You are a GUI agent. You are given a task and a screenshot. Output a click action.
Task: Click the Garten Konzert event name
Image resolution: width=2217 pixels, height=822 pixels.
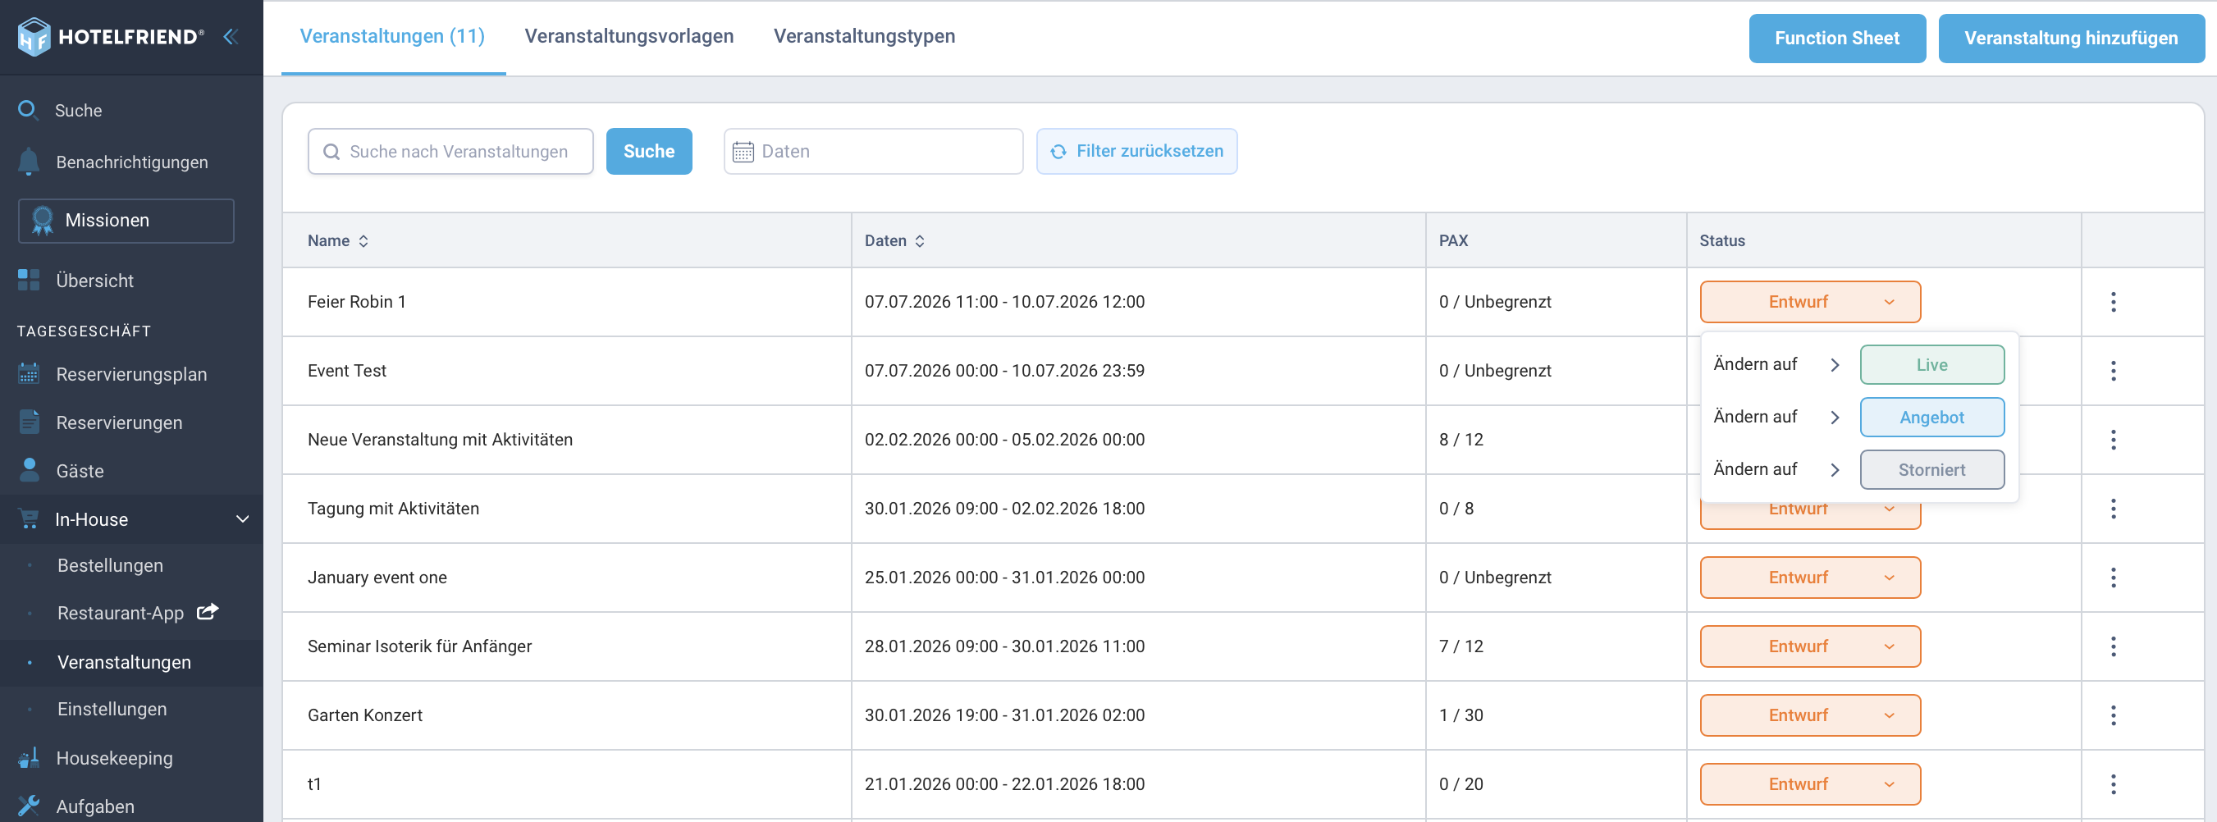[x=365, y=715]
